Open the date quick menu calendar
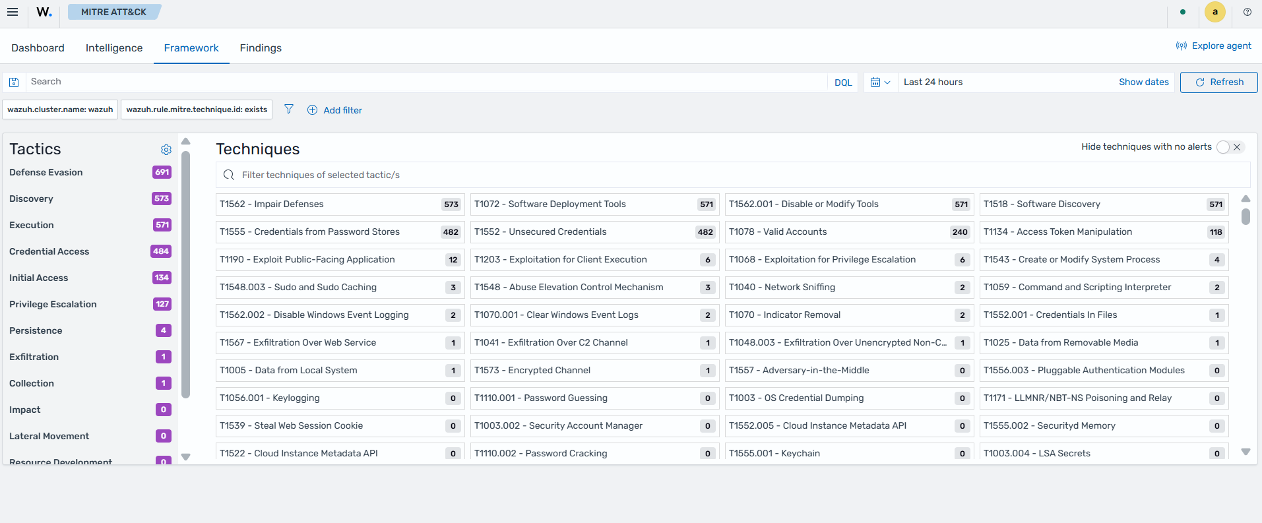 tap(881, 82)
